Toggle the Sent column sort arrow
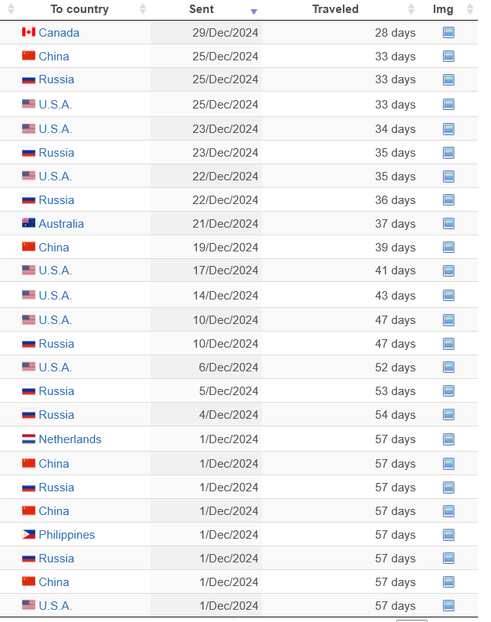Image resolution: width=491 pixels, height=622 pixels. (254, 11)
